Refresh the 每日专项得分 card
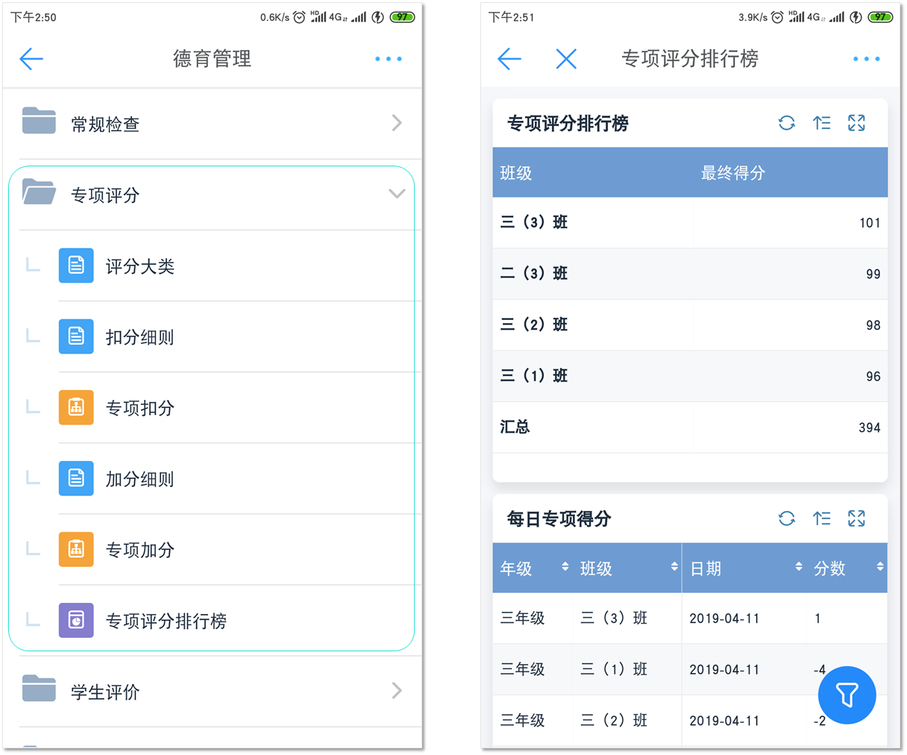 pyautogui.click(x=787, y=519)
